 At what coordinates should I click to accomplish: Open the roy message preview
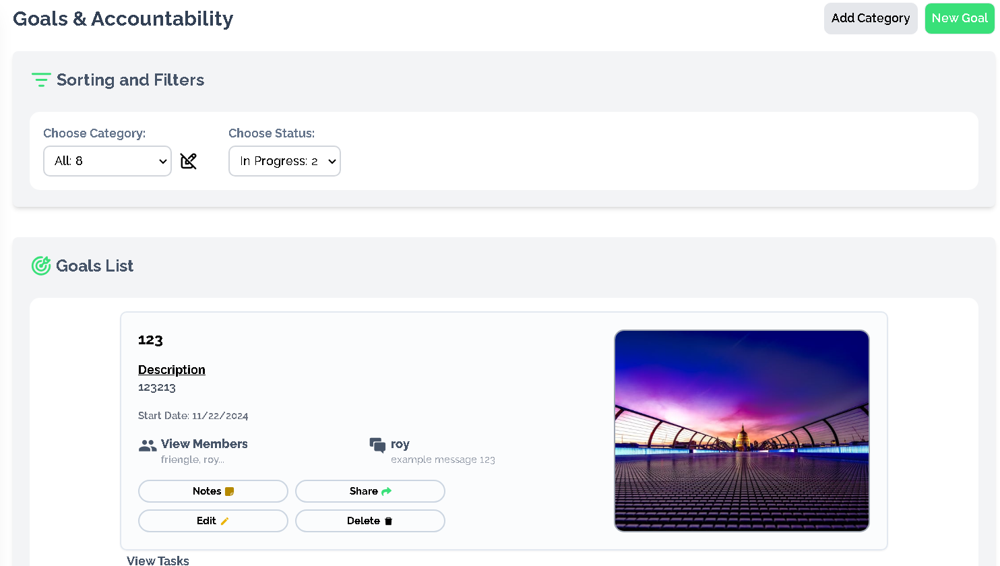click(443, 460)
